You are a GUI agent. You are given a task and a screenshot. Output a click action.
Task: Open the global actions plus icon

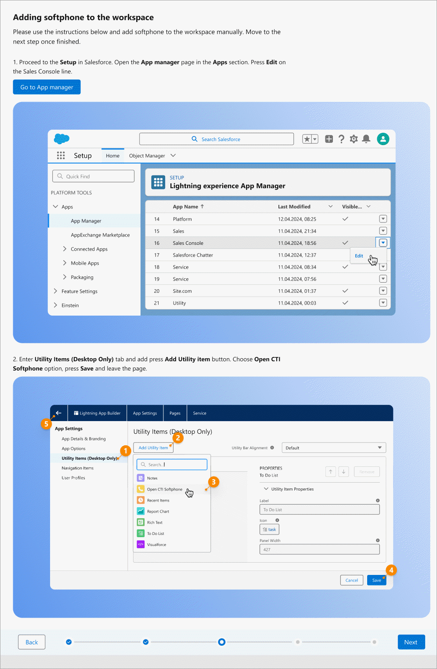point(329,139)
